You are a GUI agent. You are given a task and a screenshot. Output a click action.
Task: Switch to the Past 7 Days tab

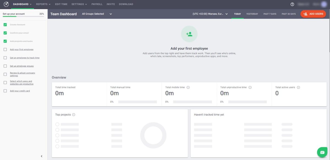(x=270, y=13)
